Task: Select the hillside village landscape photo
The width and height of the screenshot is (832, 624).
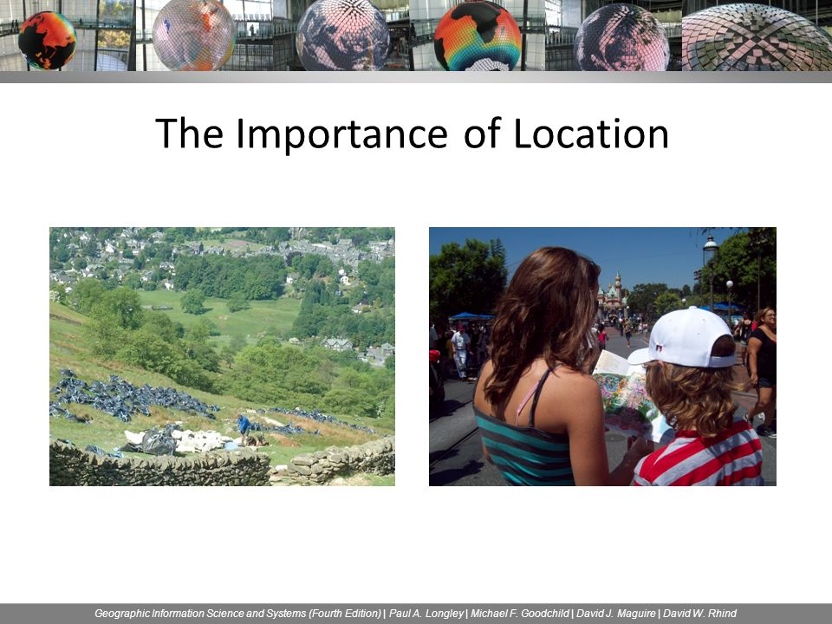Action: [x=223, y=356]
